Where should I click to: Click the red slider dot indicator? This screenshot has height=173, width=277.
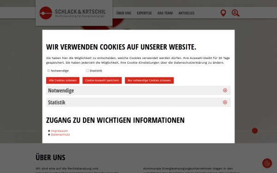coord(255,131)
